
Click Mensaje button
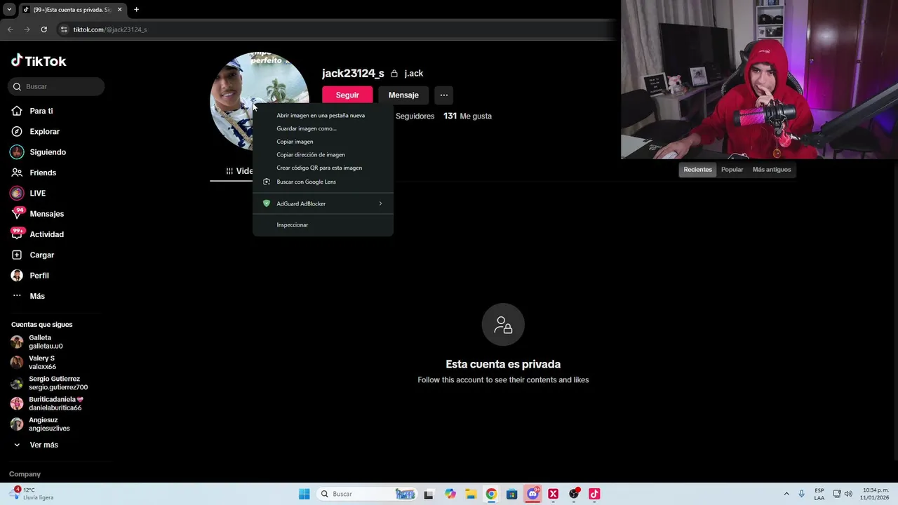[x=403, y=95]
